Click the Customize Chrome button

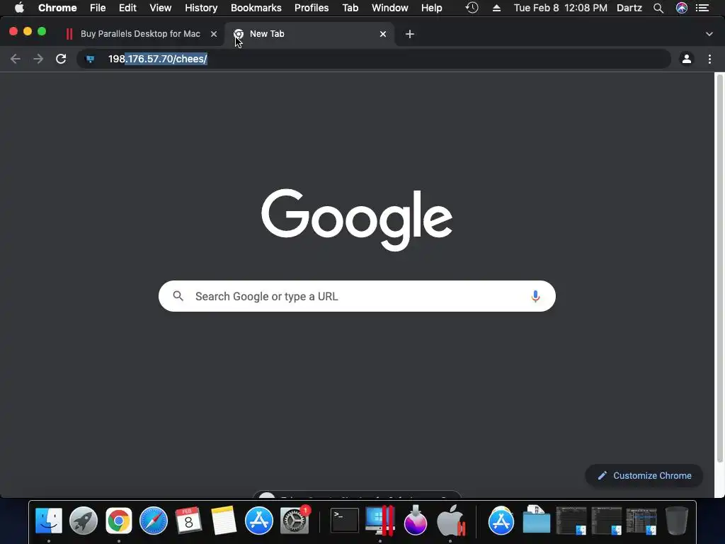pos(644,475)
